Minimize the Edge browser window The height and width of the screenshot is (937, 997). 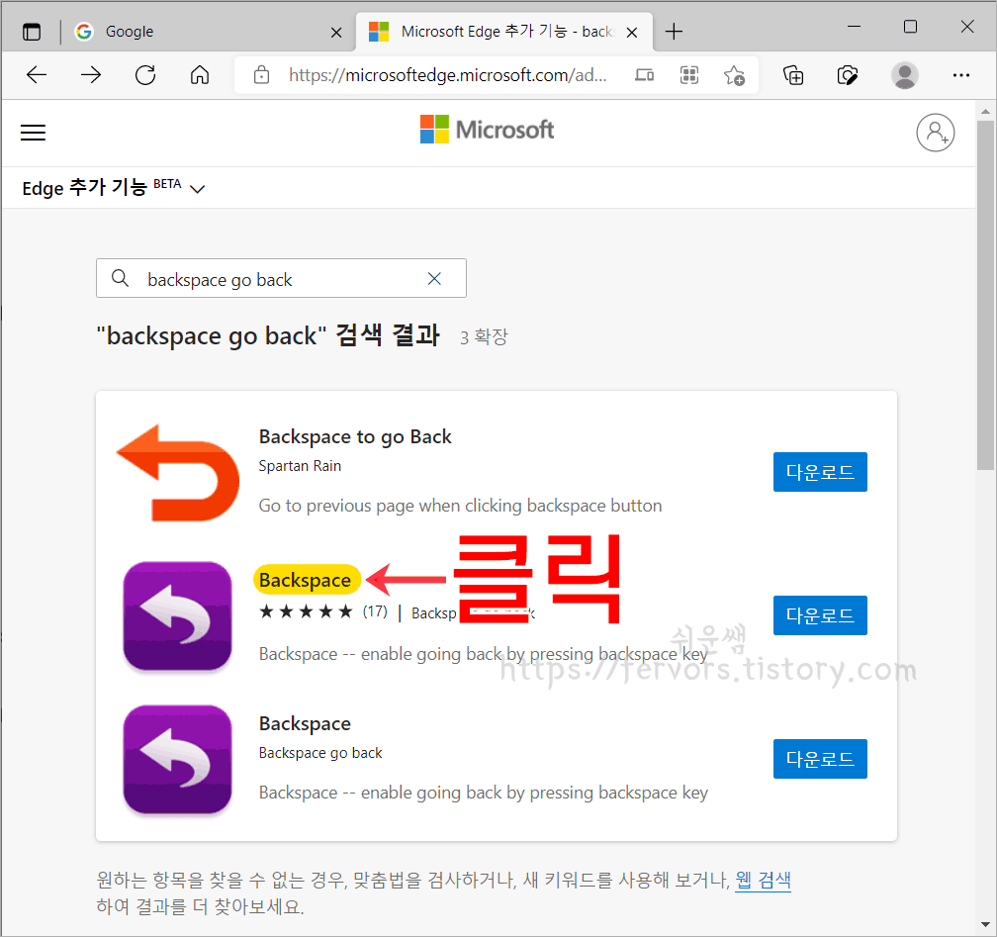[854, 27]
